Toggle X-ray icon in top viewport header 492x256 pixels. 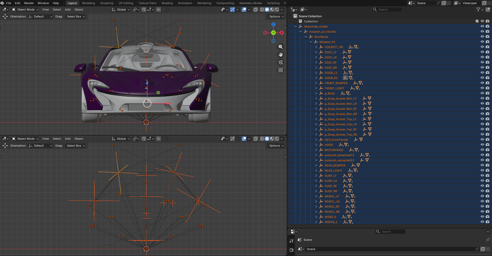pos(256,10)
